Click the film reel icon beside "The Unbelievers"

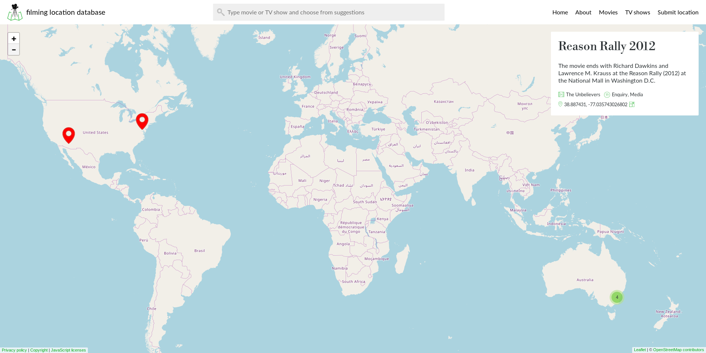point(561,94)
